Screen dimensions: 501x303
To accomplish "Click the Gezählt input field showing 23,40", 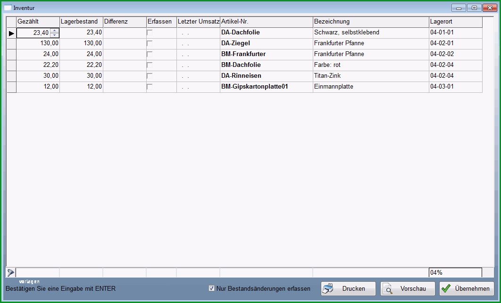I will pos(33,33).
